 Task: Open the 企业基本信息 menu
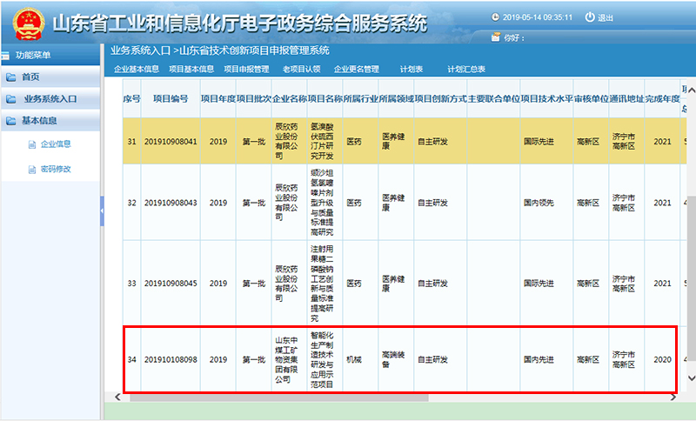pos(137,69)
